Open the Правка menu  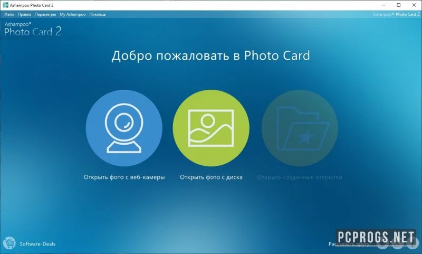click(x=24, y=14)
